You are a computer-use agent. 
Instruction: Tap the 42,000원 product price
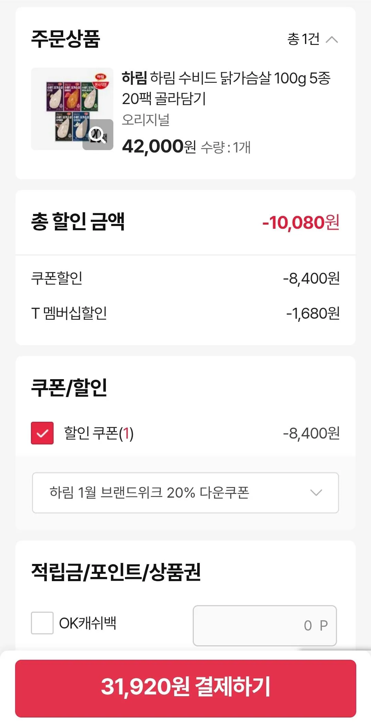(x=159, y=147)
